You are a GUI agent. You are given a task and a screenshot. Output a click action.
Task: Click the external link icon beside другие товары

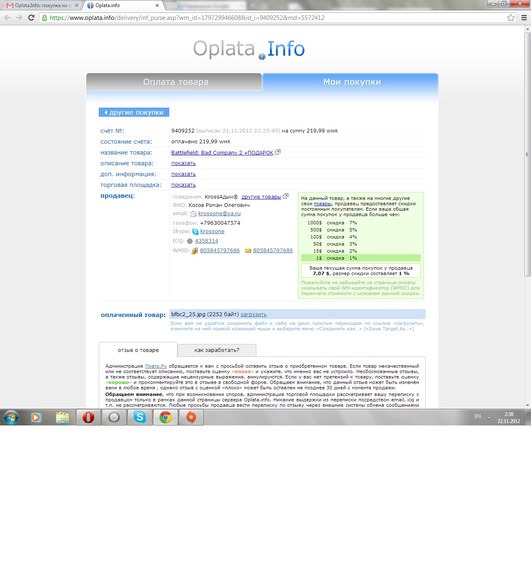pos(285,197)
